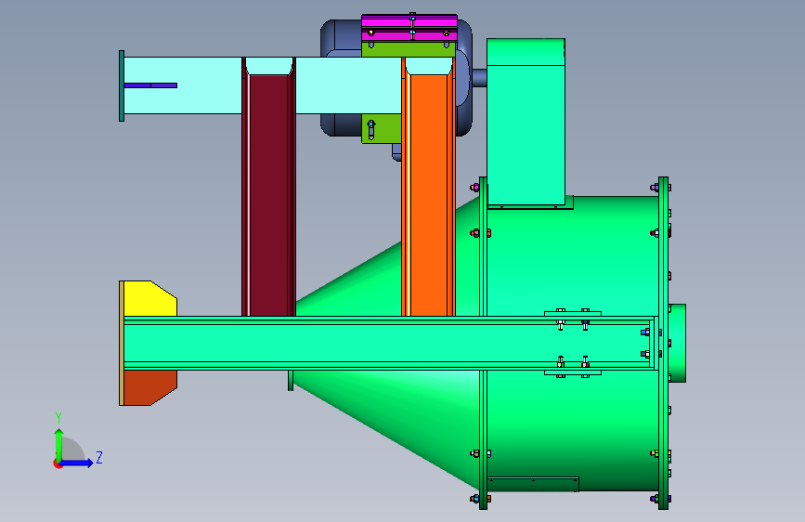The image size is (805, 522).
Task: Select the magenta motor mounting plate
Action: pyautogui.click(x=409, y=28)
